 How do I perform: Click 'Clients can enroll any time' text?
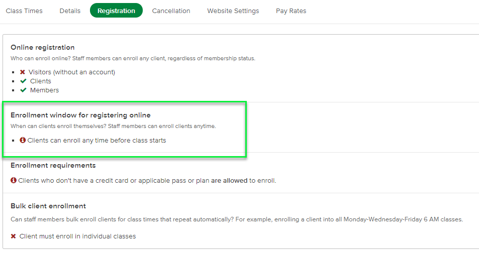[x=97, y=141]
